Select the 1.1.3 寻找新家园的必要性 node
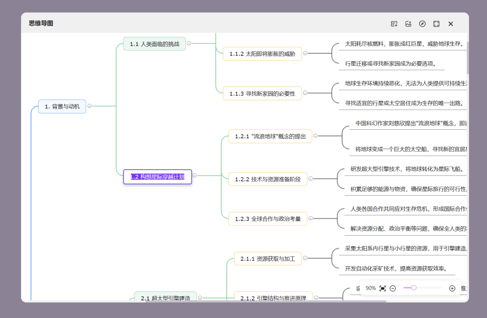487x318 pixels. [262, 93]
